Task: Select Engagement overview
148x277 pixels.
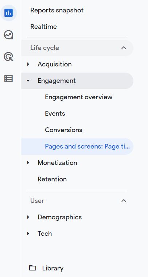Action: [x=79, y=97]
